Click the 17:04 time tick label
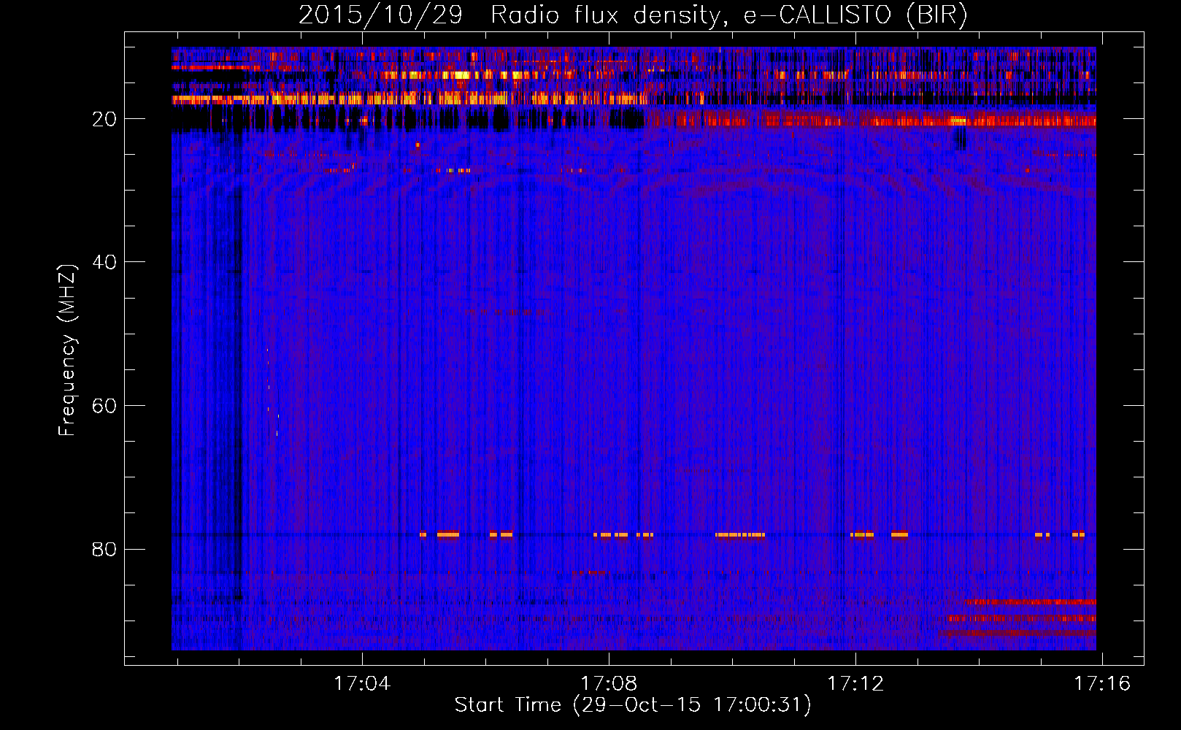This screenshot has height=730, width=1181. [362, 684]
